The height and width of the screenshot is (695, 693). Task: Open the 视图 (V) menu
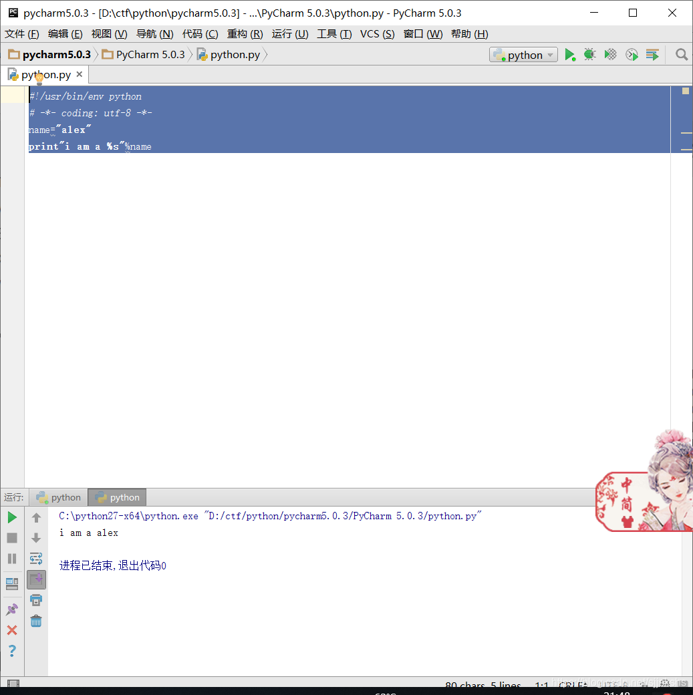109,34
